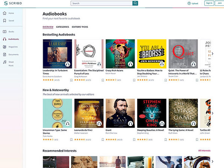Image resolution: width=224 pixels, height=168 pixels.
Task: Open the All Interests link
Action: click(x=204, y=151)
